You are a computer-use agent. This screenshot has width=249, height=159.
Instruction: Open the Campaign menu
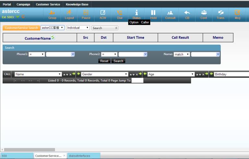tap(23, 4)
